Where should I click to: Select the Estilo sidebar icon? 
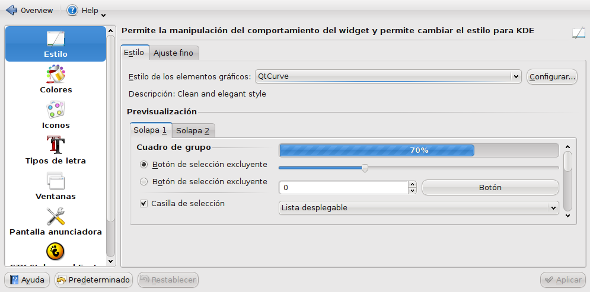pyautogui.click(x=56, y=38)
